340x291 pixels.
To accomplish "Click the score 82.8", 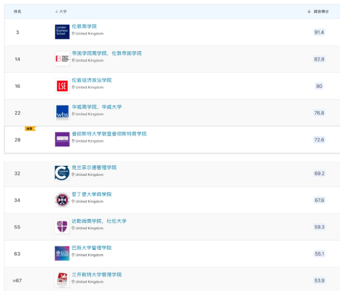I will (x=319, y=59).
